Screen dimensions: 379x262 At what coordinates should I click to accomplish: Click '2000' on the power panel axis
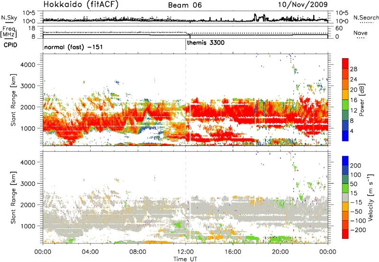27,107
